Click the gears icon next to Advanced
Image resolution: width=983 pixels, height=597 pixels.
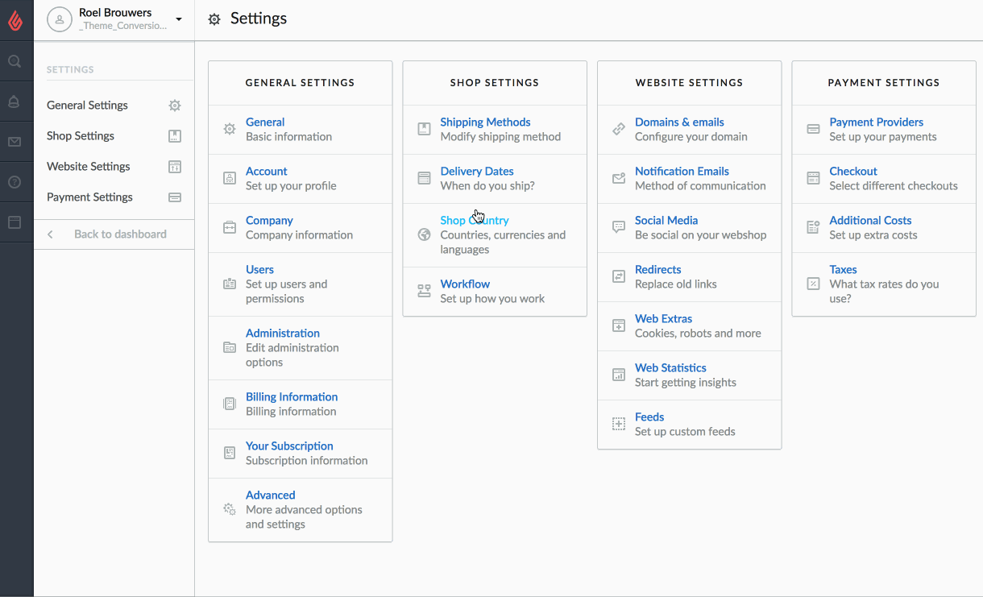pos(230,509)
